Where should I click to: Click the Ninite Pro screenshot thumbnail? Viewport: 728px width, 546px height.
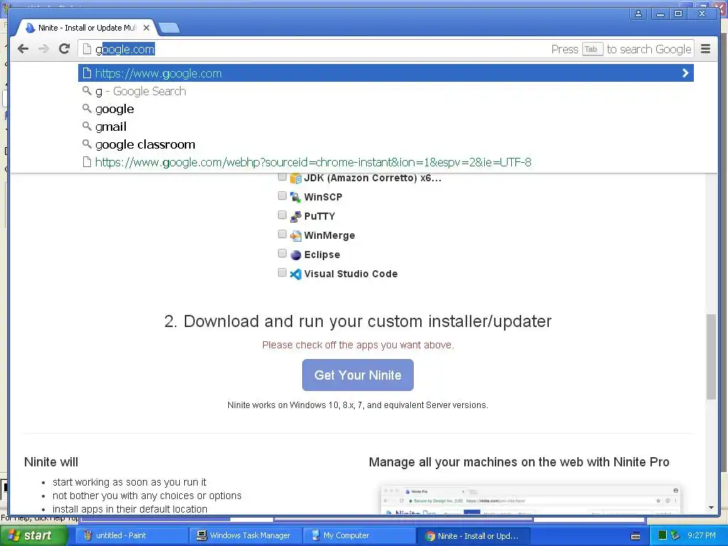pos(530,500)
